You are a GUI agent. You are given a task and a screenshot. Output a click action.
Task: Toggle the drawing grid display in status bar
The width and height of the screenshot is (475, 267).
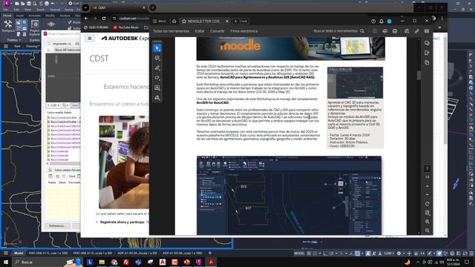(x=309, y=254)
